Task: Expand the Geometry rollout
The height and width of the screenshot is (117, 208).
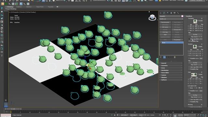Action: pyautogui.click(x=171, y=66)
